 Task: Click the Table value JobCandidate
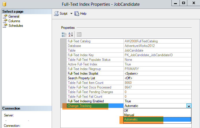[134, 50]
